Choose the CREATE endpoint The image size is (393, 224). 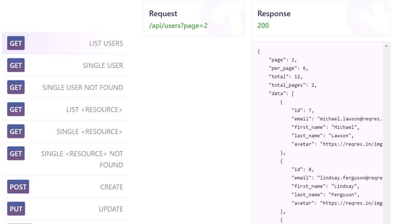pos(65,187)
